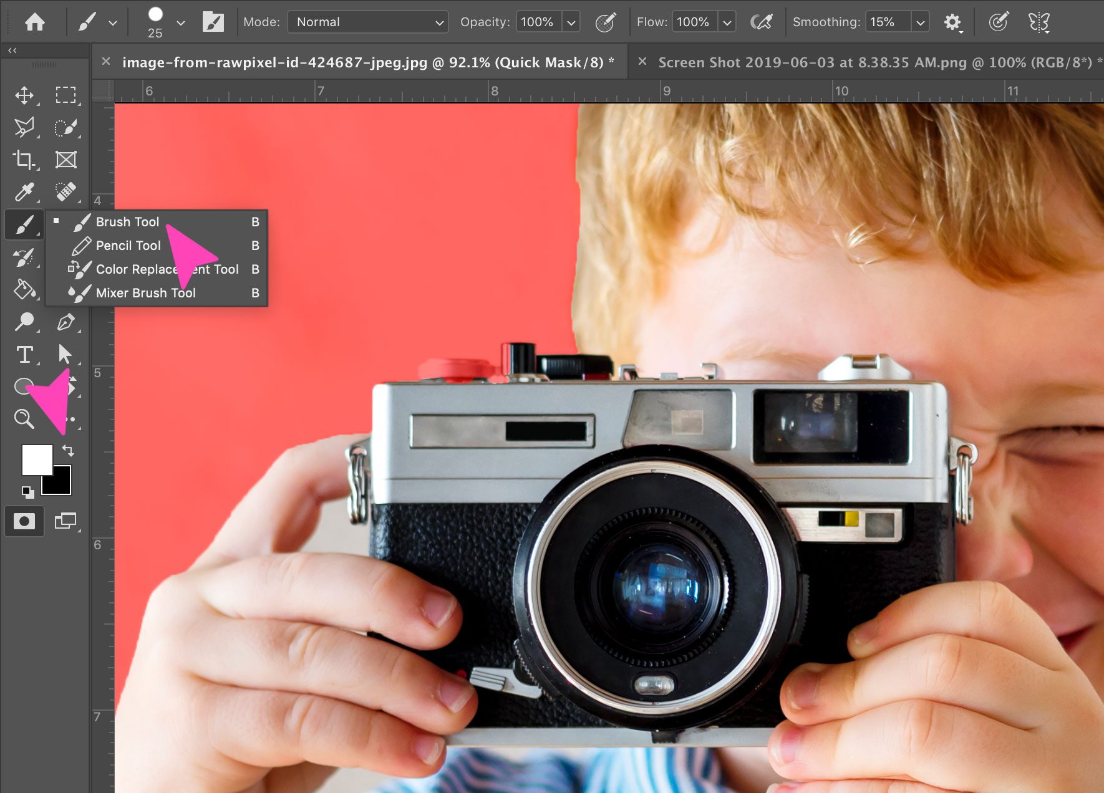This screenshot has width=1104, height=793.
Task: Collapse the toolbar with double-arrow chevron
Action: coord(12,50)
